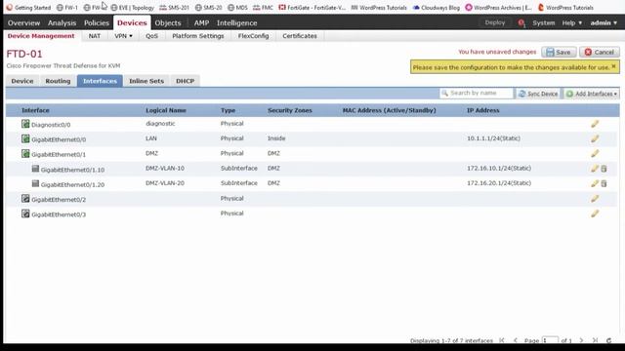Screen dimensions: 625x351
Task: Sort by the Security Zones column header
Action: (x=290, y=110)
